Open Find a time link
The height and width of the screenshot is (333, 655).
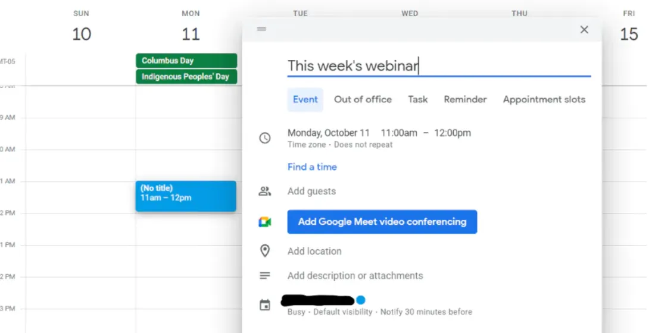click(x=312, y=167)
